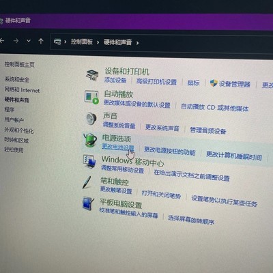Go up one level with up arrow
This screenshot has height=273, width=273.
[x=41, y=41]
